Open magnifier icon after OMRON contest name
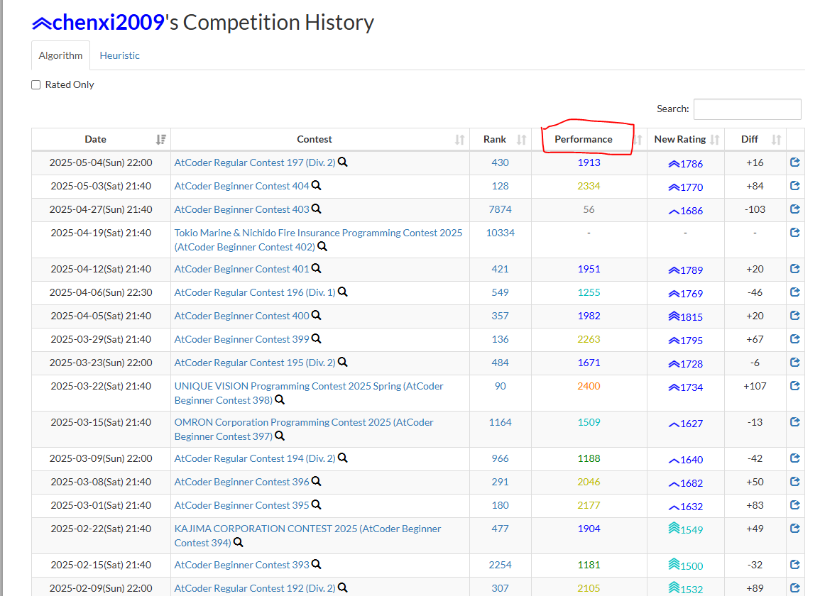 coord(280,436)
